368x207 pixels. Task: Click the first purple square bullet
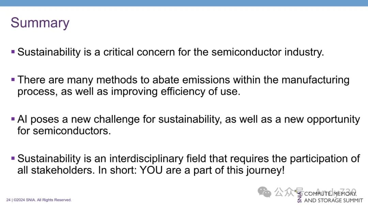(x=13, y=51)
